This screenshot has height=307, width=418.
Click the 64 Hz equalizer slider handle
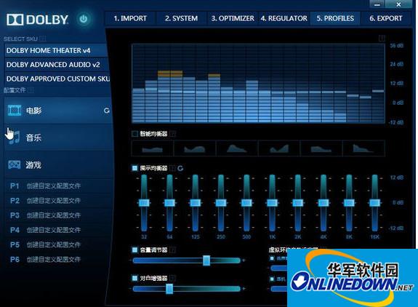pyautogui.click(x=169, y=203)
